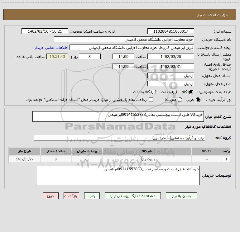240x232 pixels.
Task: Click the ایجاد کننده درخواست field
Action: click(132, 48)
